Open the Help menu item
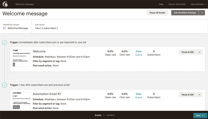 (x=161, y=4)
